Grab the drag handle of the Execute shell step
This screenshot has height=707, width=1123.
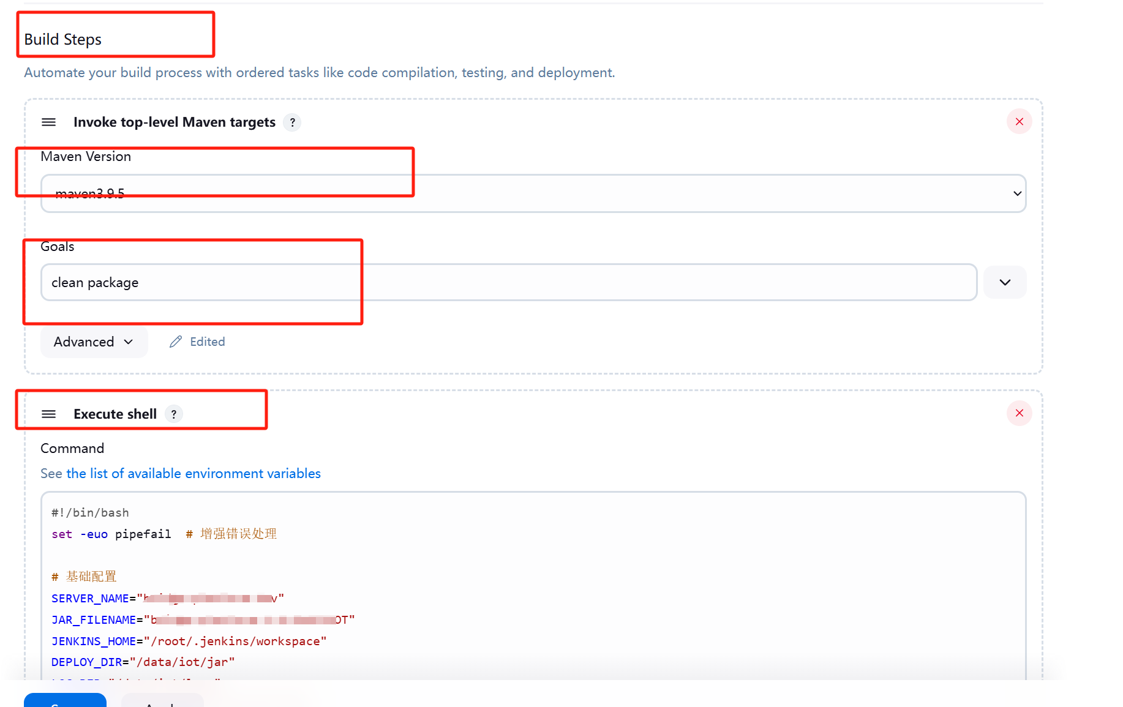click(x=48, y=414)
